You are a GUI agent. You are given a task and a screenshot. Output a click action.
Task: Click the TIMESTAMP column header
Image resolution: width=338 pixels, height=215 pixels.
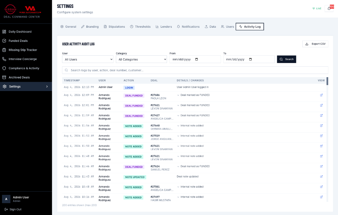point(72,80)
